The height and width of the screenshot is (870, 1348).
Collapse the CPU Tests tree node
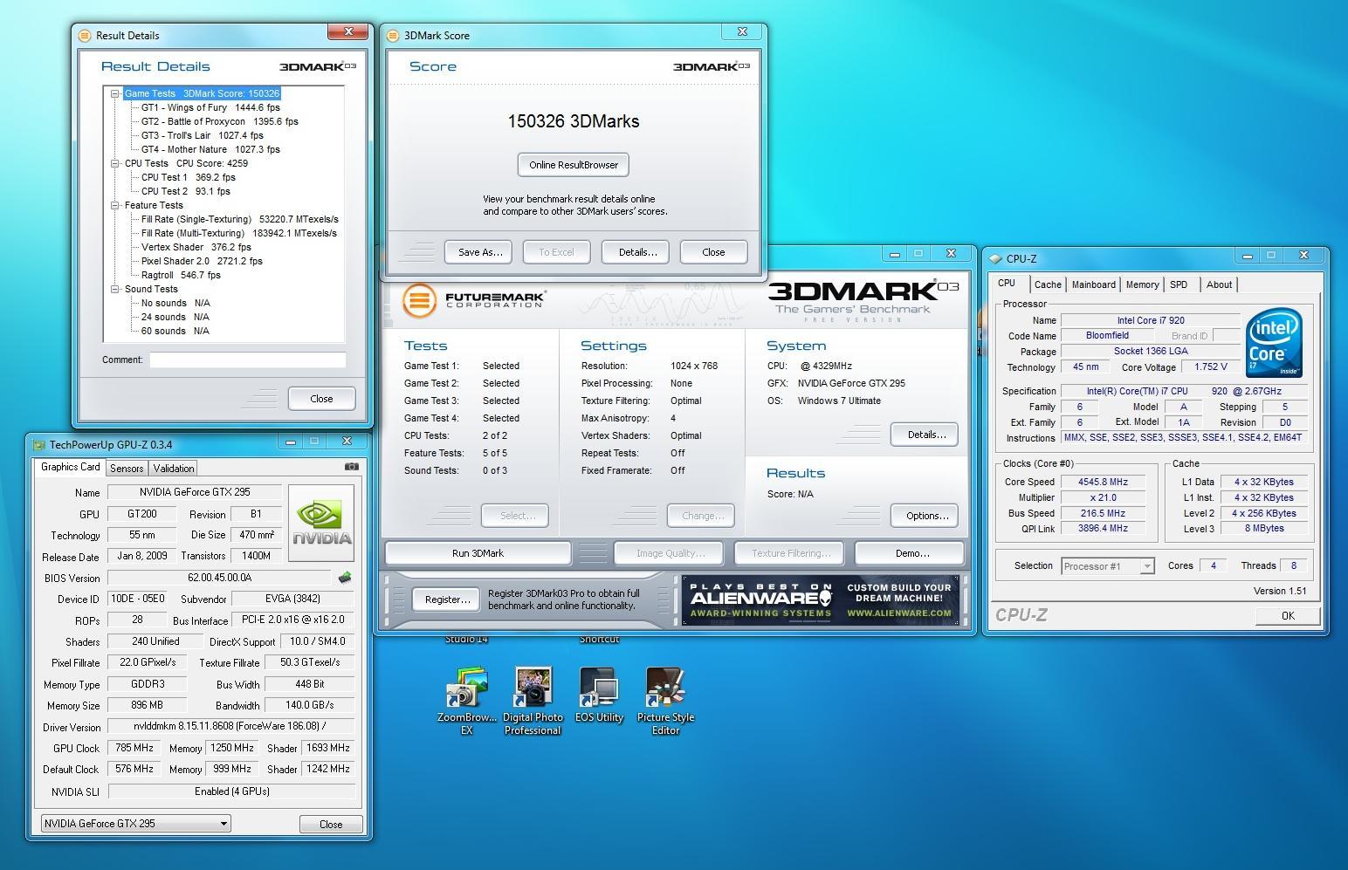pyautogui.click(x=114, y=163)
